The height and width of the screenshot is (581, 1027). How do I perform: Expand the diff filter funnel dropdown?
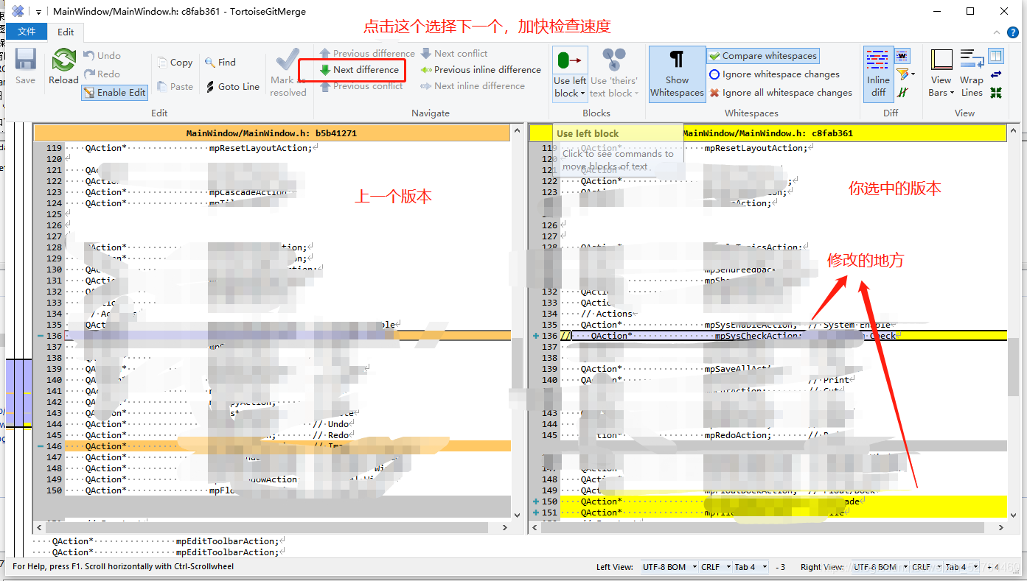(x=913, y=74)
